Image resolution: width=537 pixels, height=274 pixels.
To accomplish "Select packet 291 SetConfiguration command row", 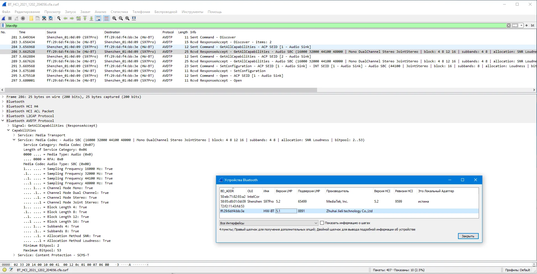I will tap(268, 66).
